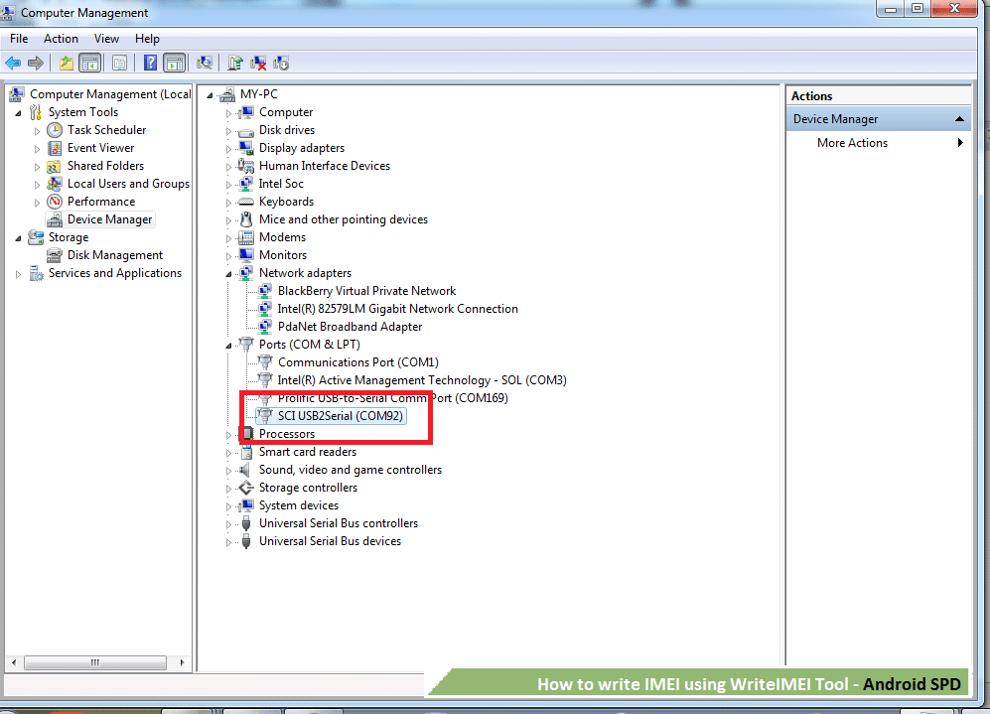
Task: Click the Modems icon
Action: [245, 237]
